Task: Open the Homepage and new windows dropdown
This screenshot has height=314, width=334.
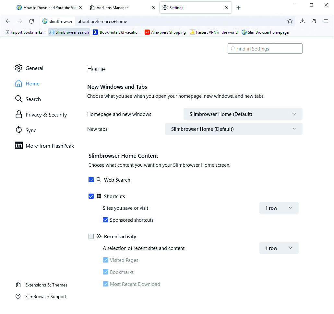Action: click(x=243, y=114)
